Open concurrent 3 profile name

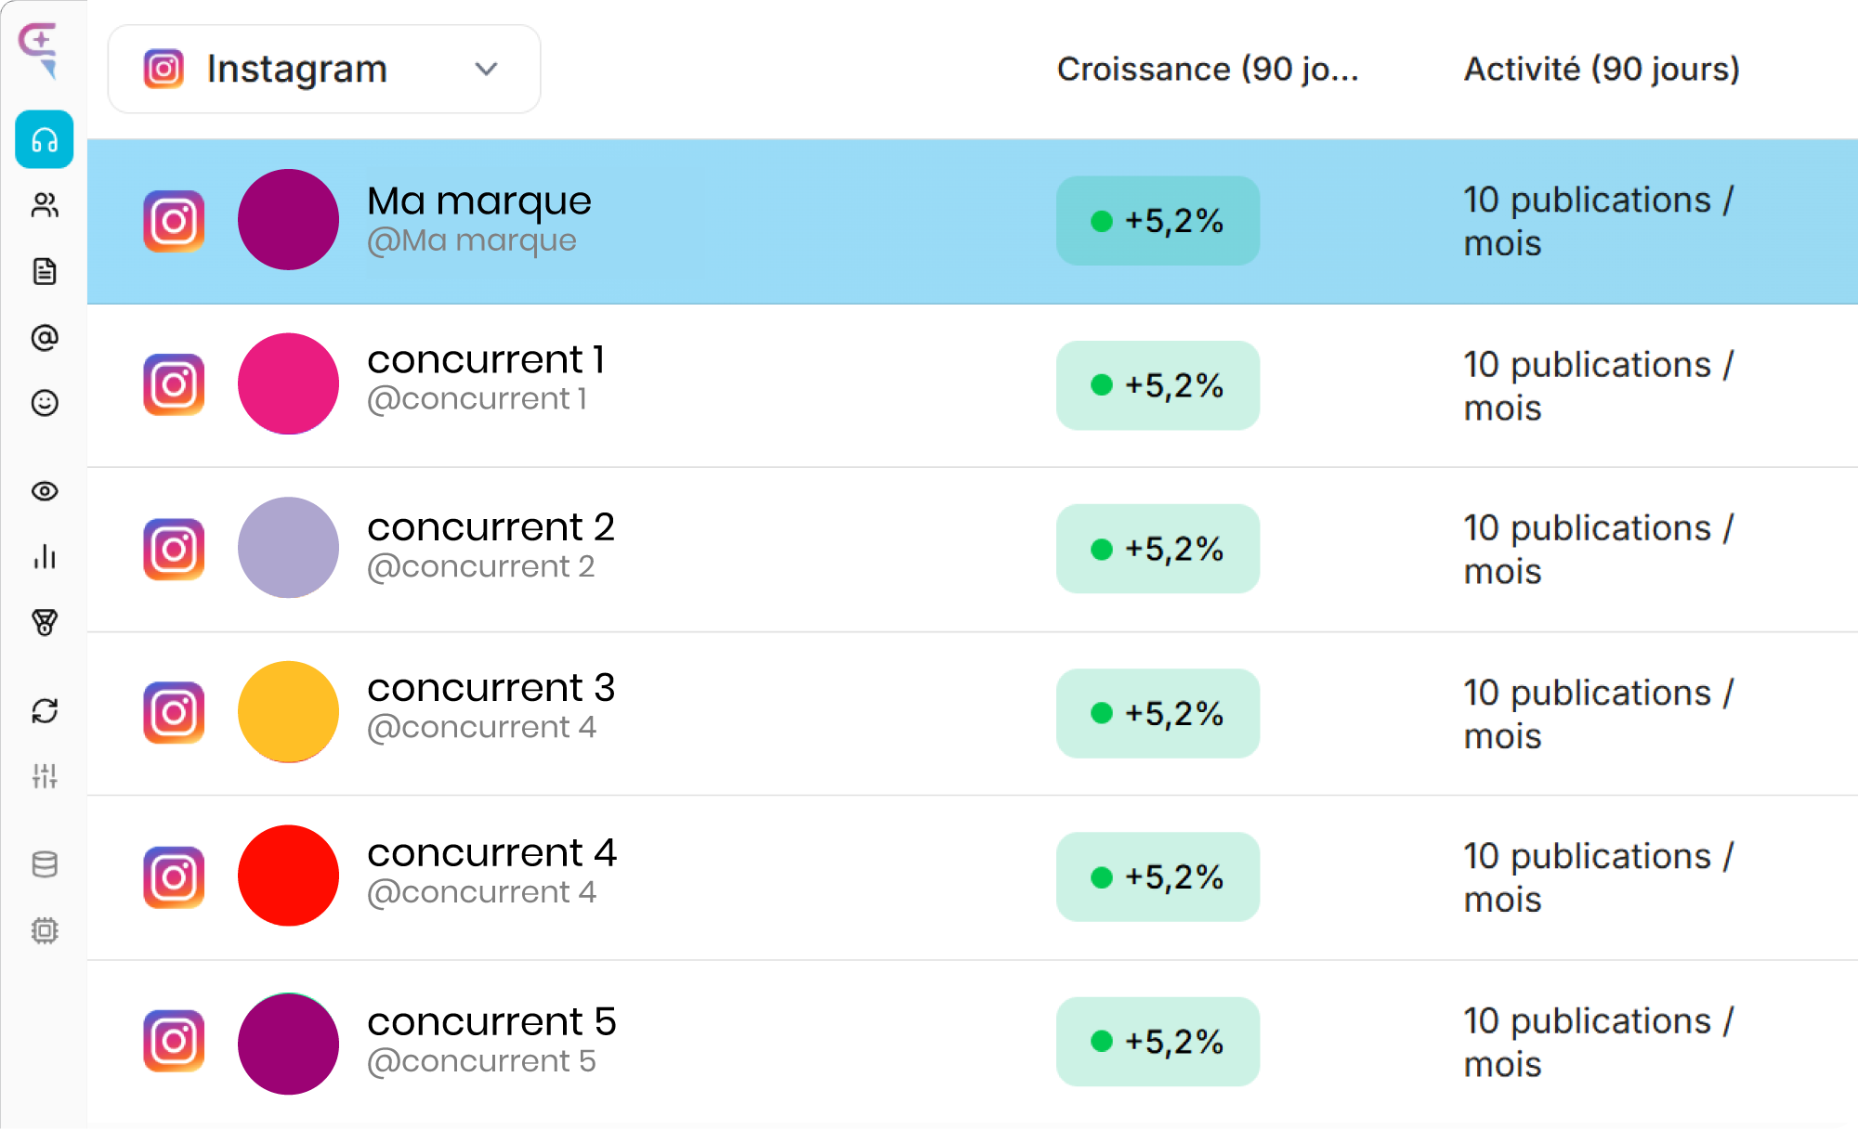(491, 689)
